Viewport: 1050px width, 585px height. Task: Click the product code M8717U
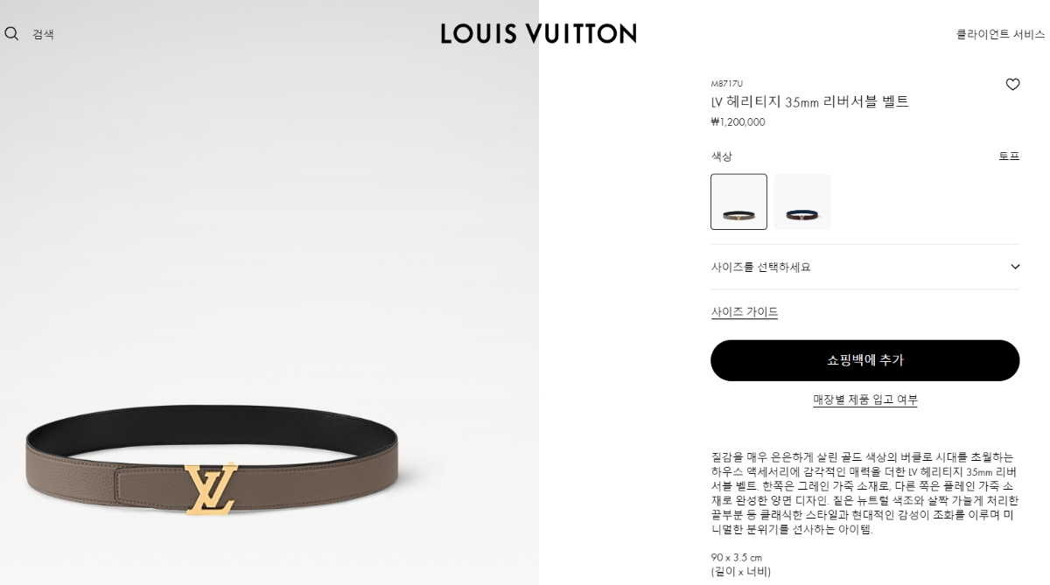726,84
